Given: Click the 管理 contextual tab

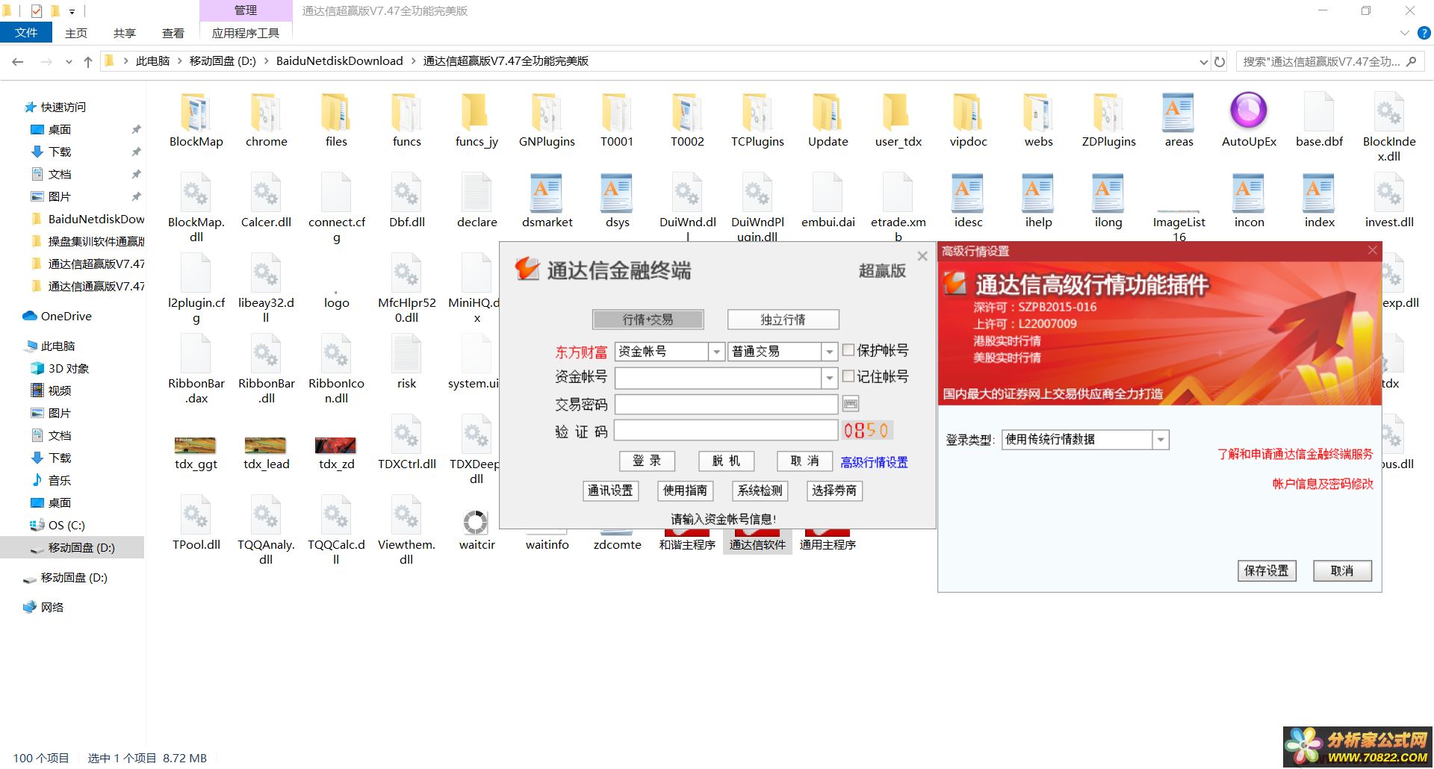Looking at the screenshot, I should pyautogui.click(x=246, y=10).
